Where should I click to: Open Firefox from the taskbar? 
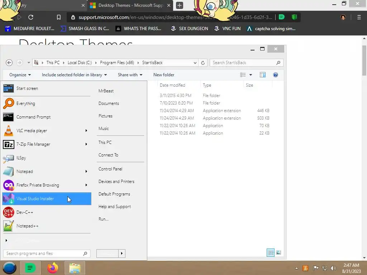(x=53, y=268)
